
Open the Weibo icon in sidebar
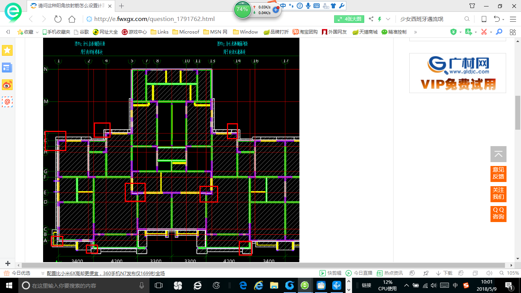(7, 85)
